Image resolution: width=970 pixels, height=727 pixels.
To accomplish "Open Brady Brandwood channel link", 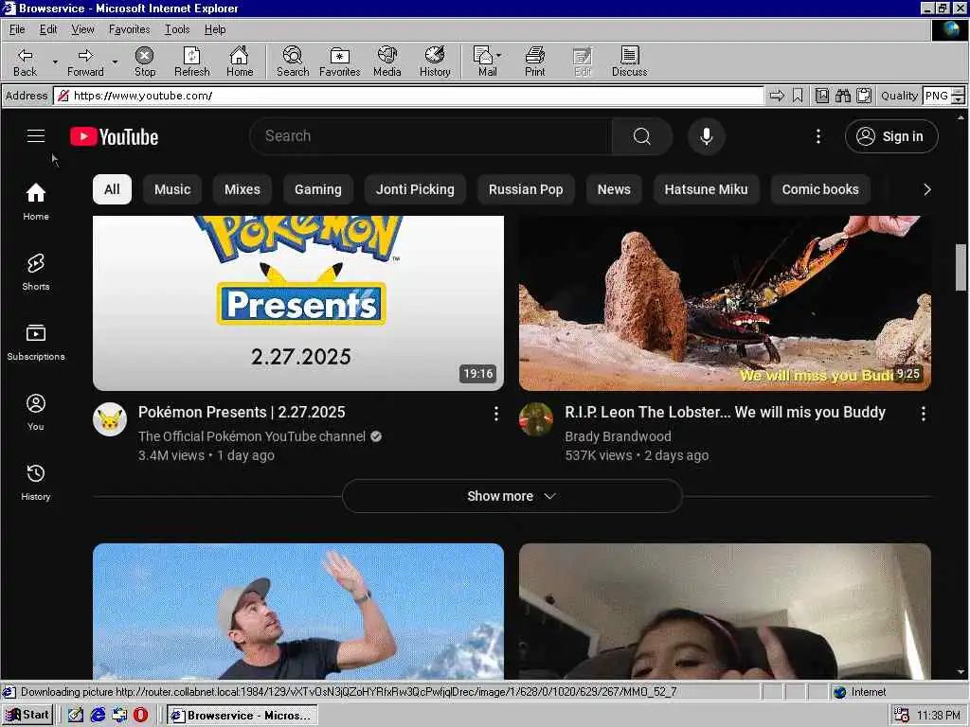I will click(x=618, y=436).
